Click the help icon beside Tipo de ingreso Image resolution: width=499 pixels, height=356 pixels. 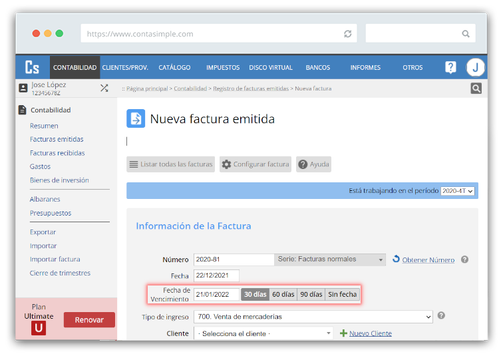[441, 315]
